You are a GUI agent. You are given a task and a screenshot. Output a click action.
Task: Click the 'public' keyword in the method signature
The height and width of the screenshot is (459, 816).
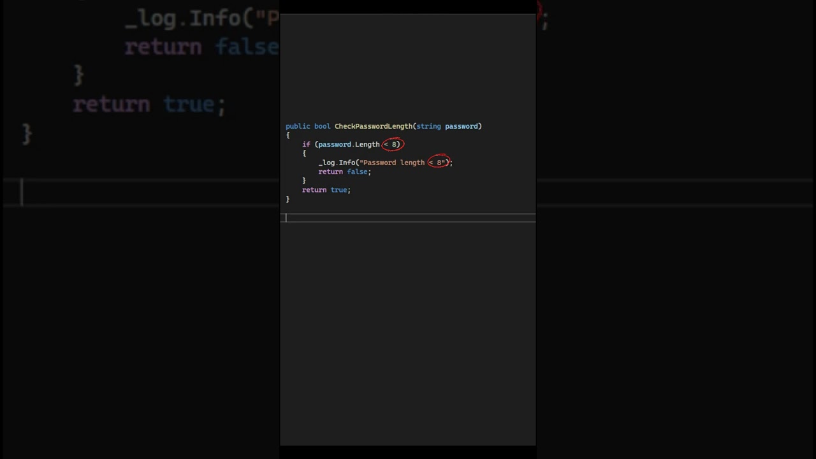tap(298, 126)
